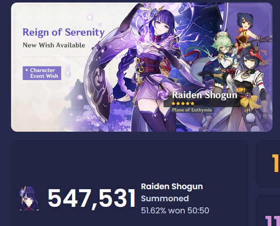280x226 pixels.
Task: Click Raiden Shogun name on banner
Action: pyautogui.click(x=204, y=95)
